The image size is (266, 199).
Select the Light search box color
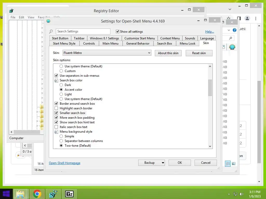[61, 94]
